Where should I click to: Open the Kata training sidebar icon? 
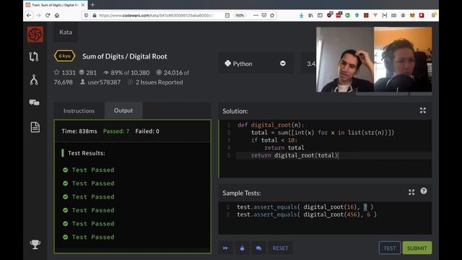(x=34, y=56)
